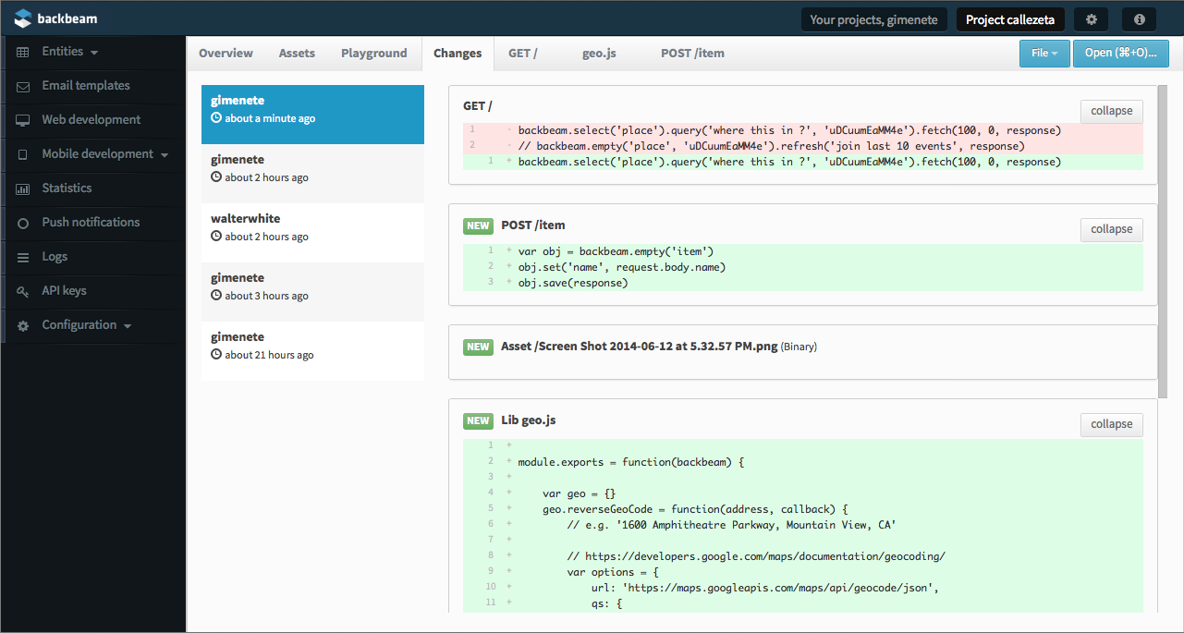Click the 'GET /' diff section heading
The image size is (1184, 633).
(477, 106)
